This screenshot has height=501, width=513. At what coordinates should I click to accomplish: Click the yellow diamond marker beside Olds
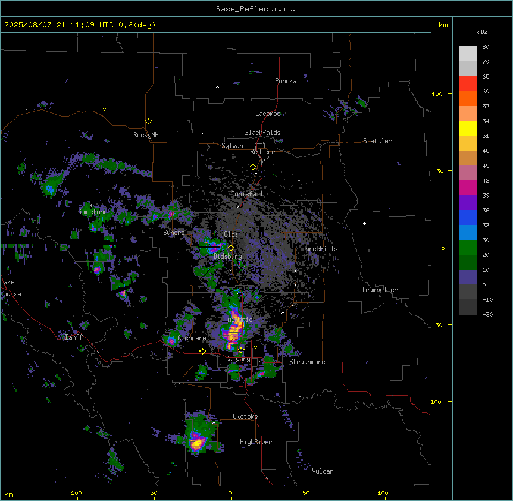(x=231, y=248)
